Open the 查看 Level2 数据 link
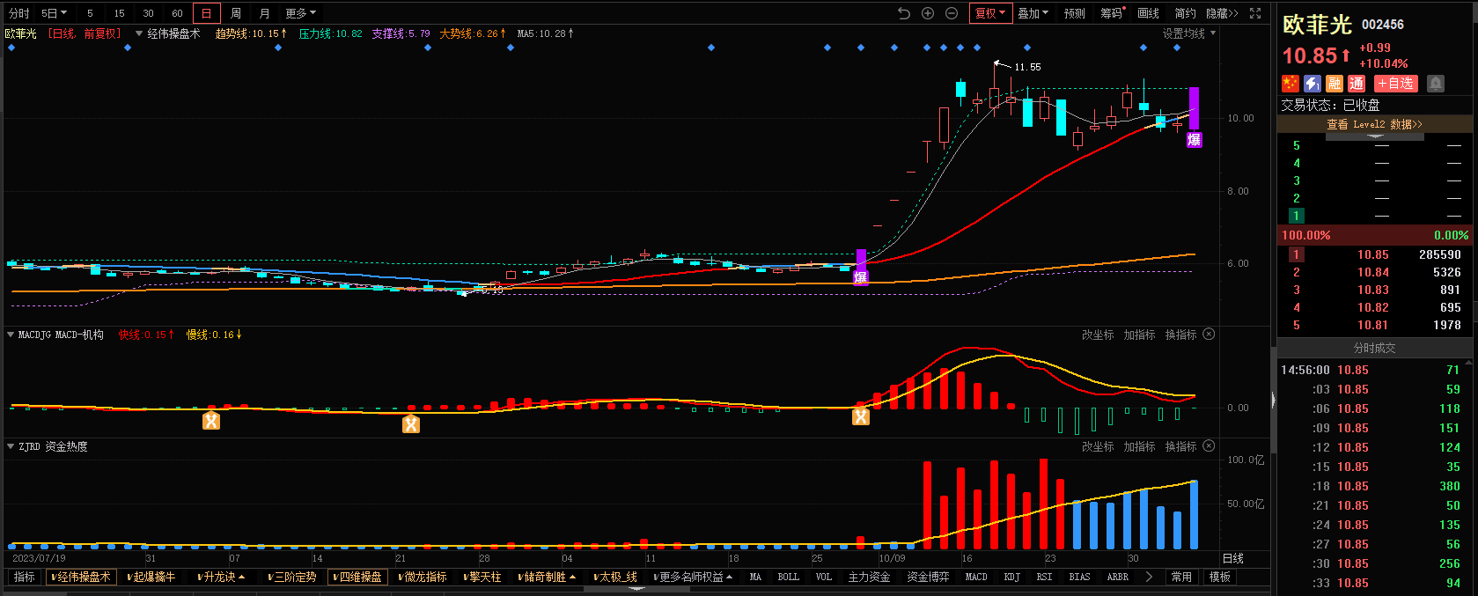This screenshot has height=596, width=1478. point(1374,124)
